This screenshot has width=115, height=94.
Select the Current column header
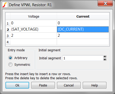[x=83, y=16]
